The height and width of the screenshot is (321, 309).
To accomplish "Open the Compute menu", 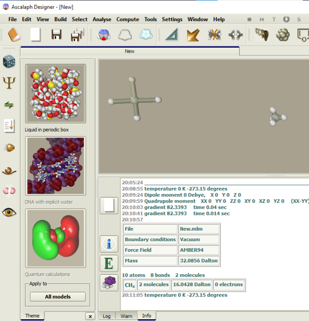I will [x=128, y=19].
